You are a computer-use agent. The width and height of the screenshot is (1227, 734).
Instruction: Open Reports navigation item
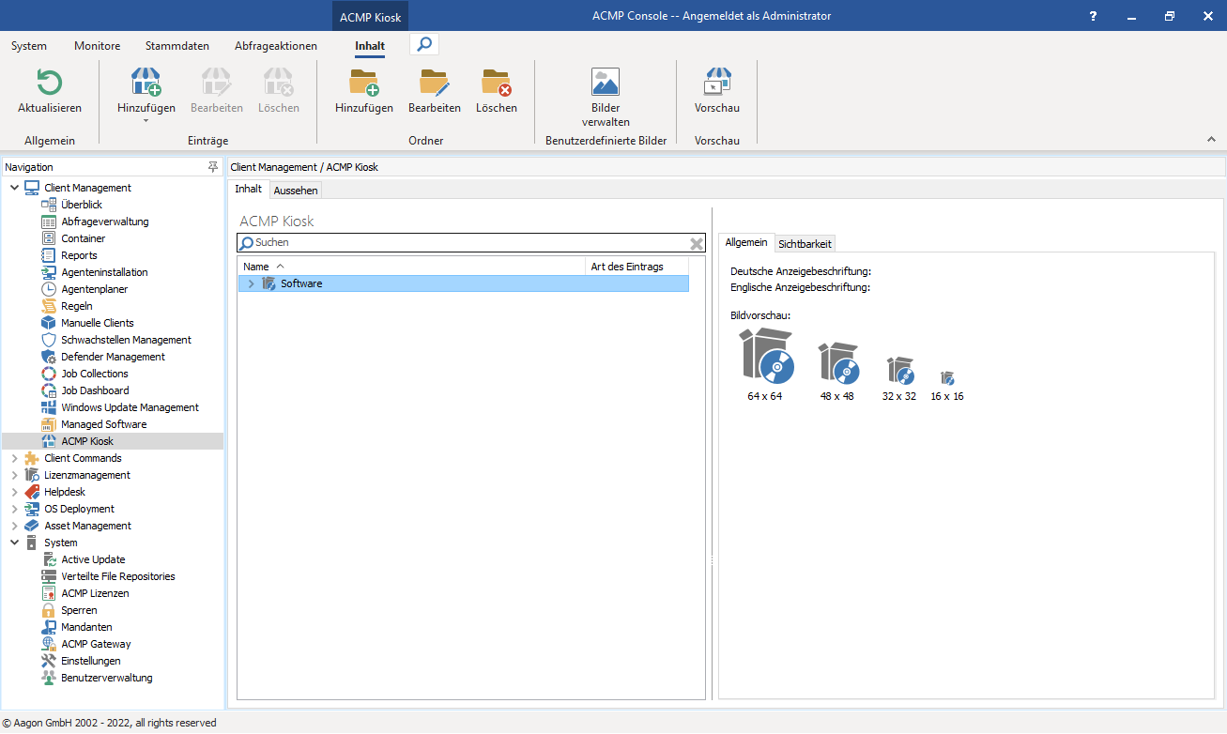click(79, 255)
